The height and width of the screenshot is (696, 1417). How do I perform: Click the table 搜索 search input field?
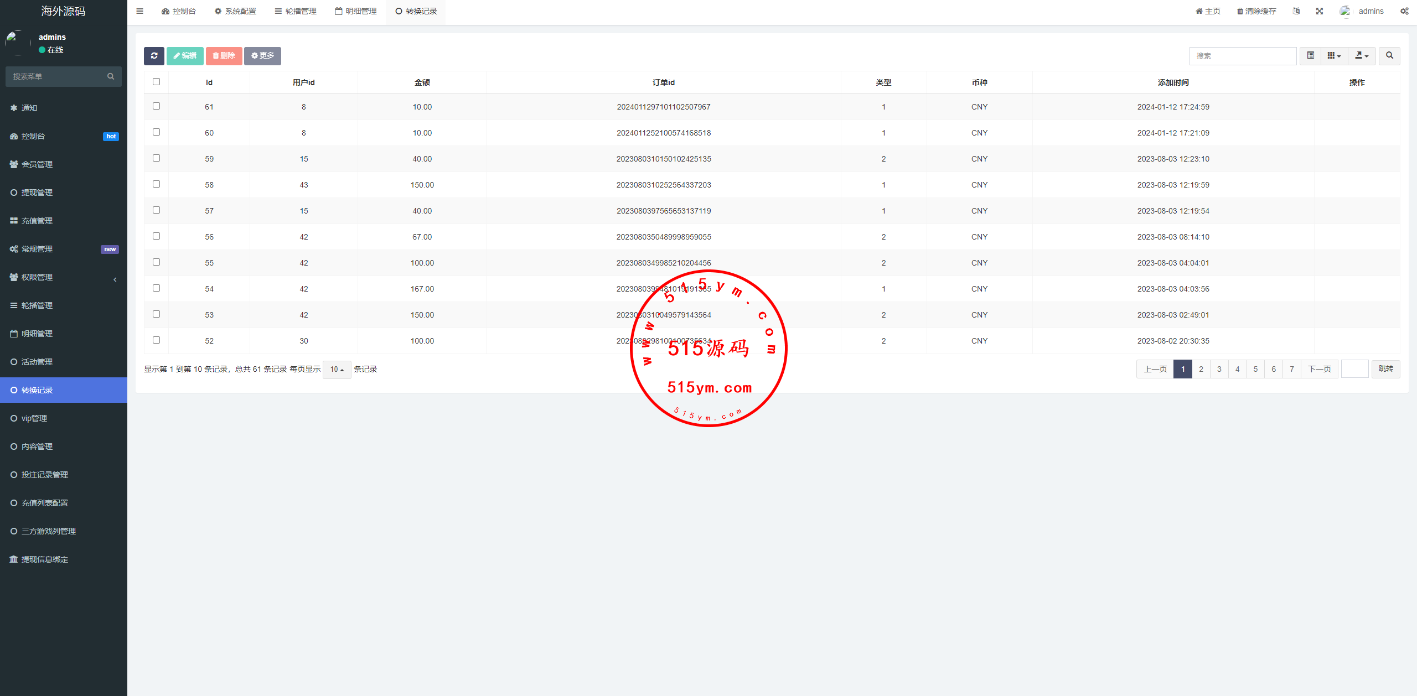pyautogui.click(x=1243, y=56)
